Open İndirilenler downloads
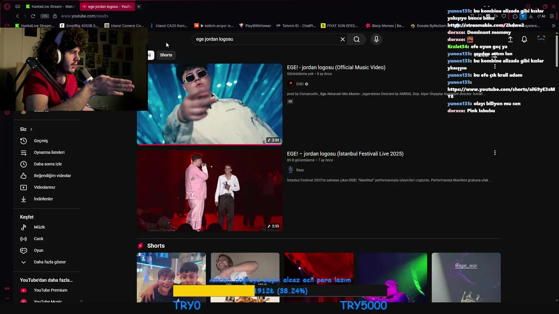The image size is (559, 314). click(46, 199)
